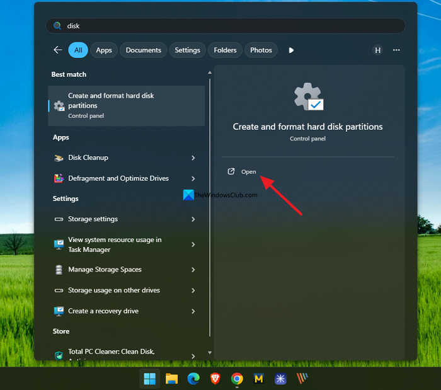Image resolution: width=441 pixels, height=390 pixels.
Task: Expand Storage usage on other drives chevron
Action: [x=193, y=290]
